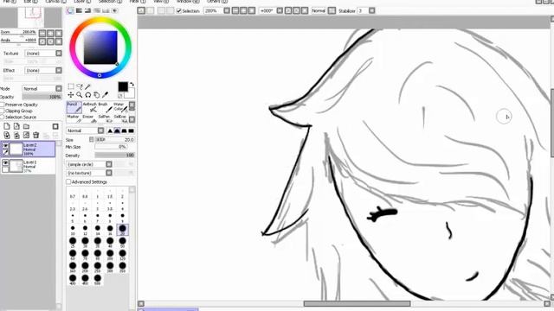
Task: Open the toolbar zoom percentage dropdown
Action: (227, 11)
